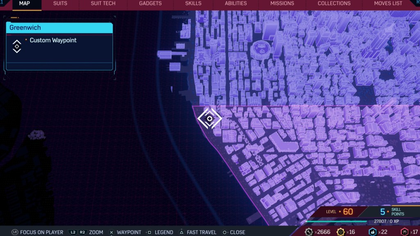Open the Missions tab
Image resolution: width=420 pixels, height=236 pixels.
point(282,4)
